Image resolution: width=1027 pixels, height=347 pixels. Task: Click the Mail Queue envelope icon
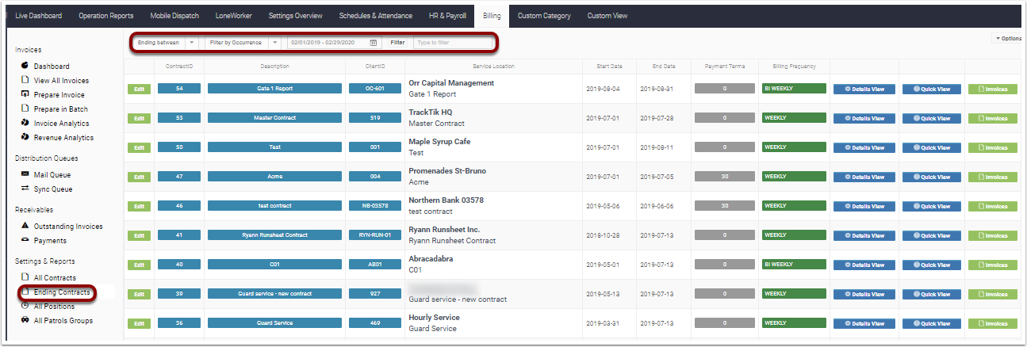(25, 174)
